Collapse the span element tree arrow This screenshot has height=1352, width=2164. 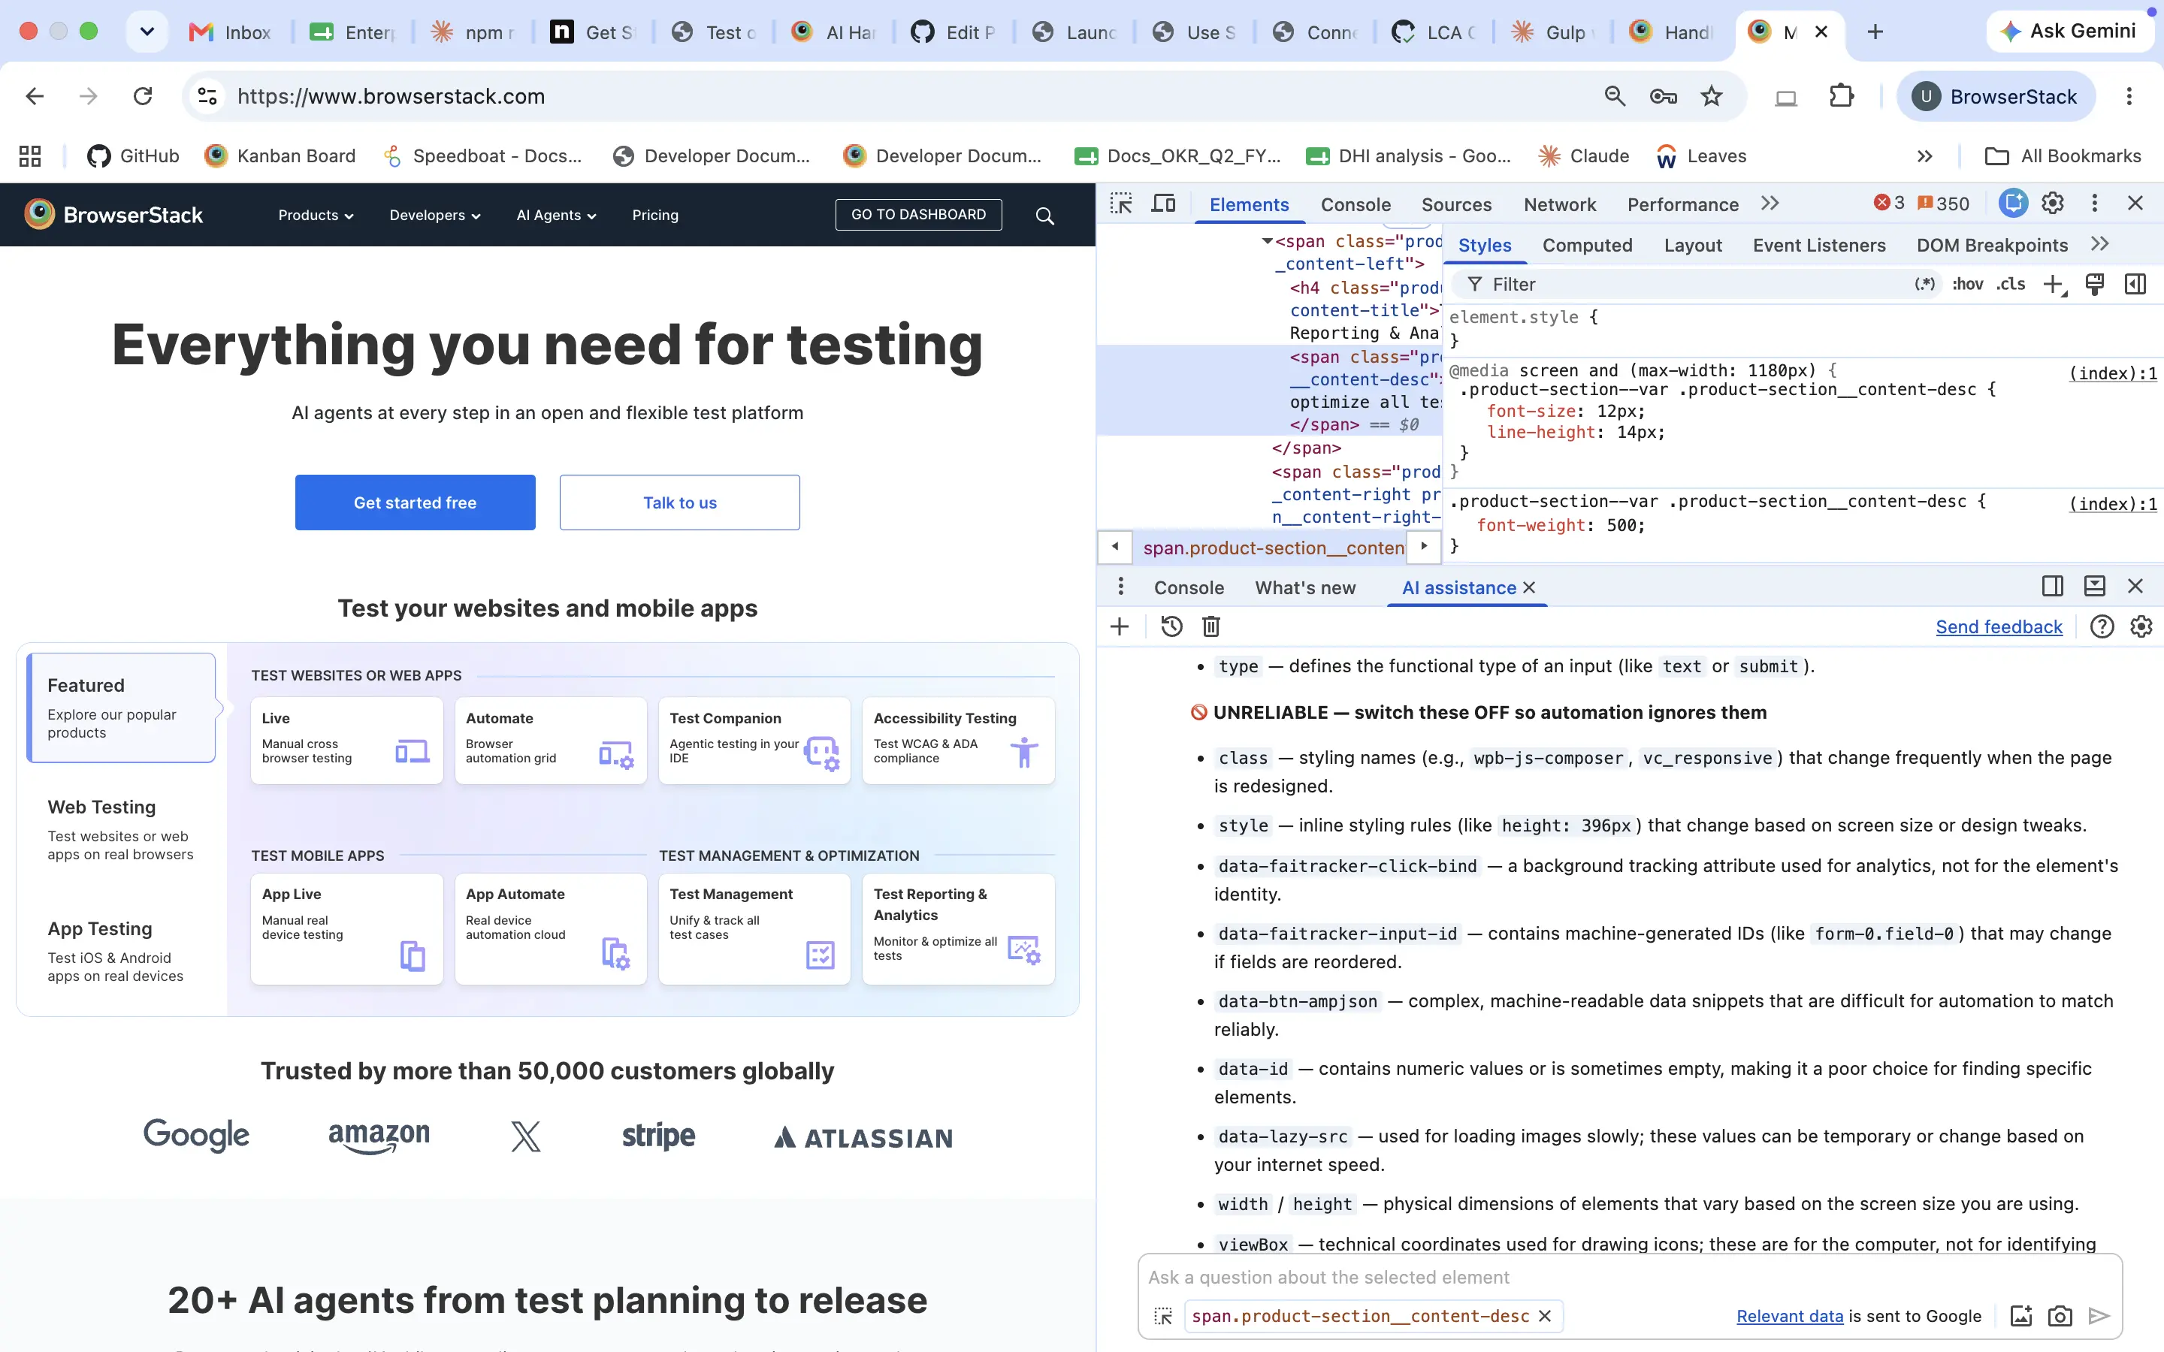click(x=1267, y=241)
